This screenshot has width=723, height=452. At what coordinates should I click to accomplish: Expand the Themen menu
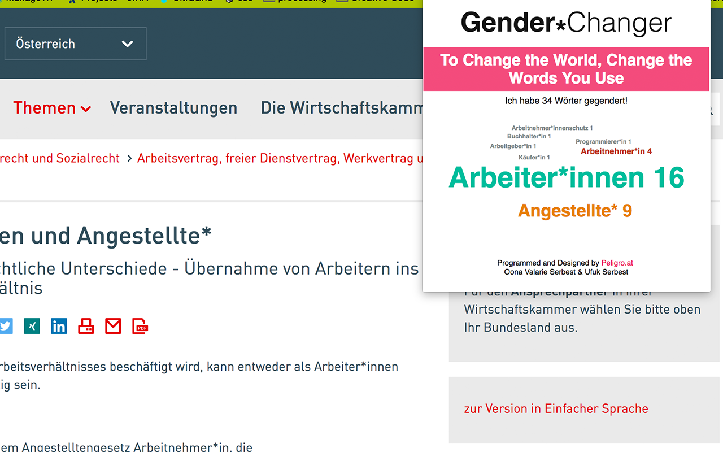click(52, 108)
